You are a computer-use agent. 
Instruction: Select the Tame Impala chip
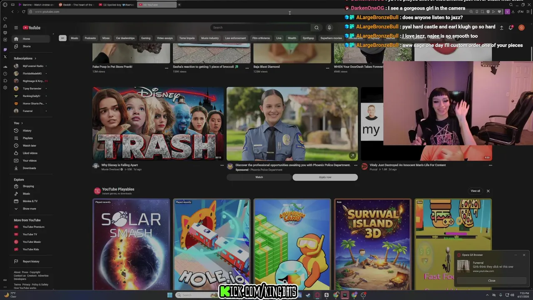pyautogui.click(x=187, y=38)
